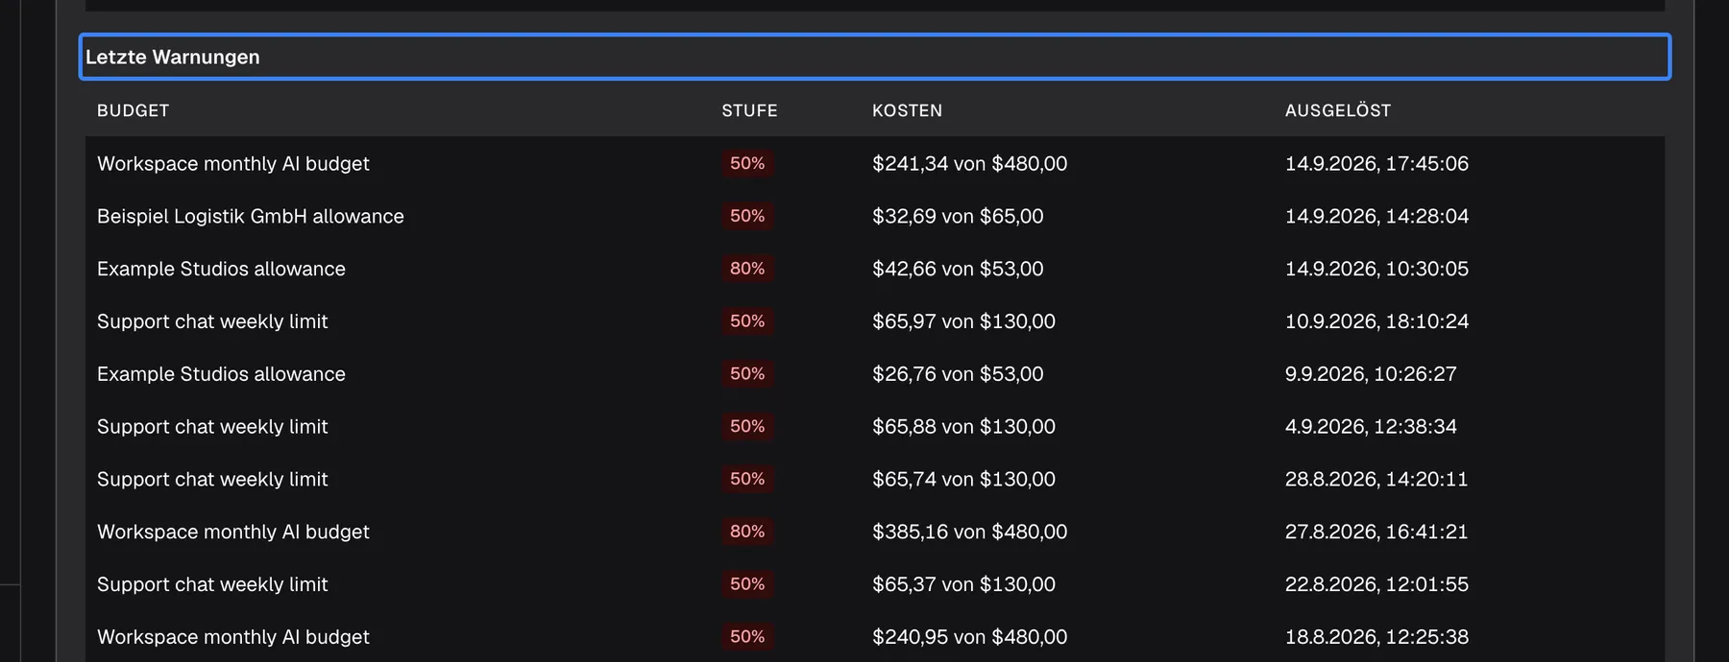Select Support chat weekly limit triggered 22.8.2026
Image resolution: width=1729 pixels, height=662 pixels.
click(x=212, y=584)
